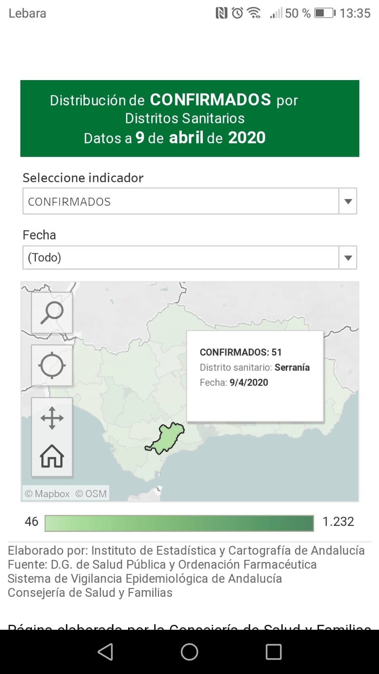Open recent apps with square button
Image resolution: width=379 pixels, height=674 pixels.
point(274,652)
